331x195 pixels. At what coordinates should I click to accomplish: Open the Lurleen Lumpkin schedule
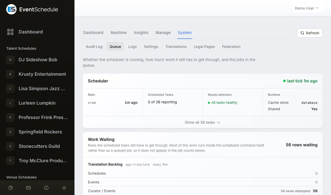point(37,103)
